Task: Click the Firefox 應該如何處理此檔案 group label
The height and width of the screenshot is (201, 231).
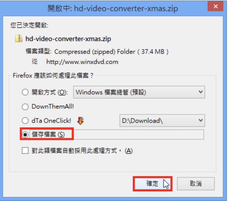Action: point(53,76)
